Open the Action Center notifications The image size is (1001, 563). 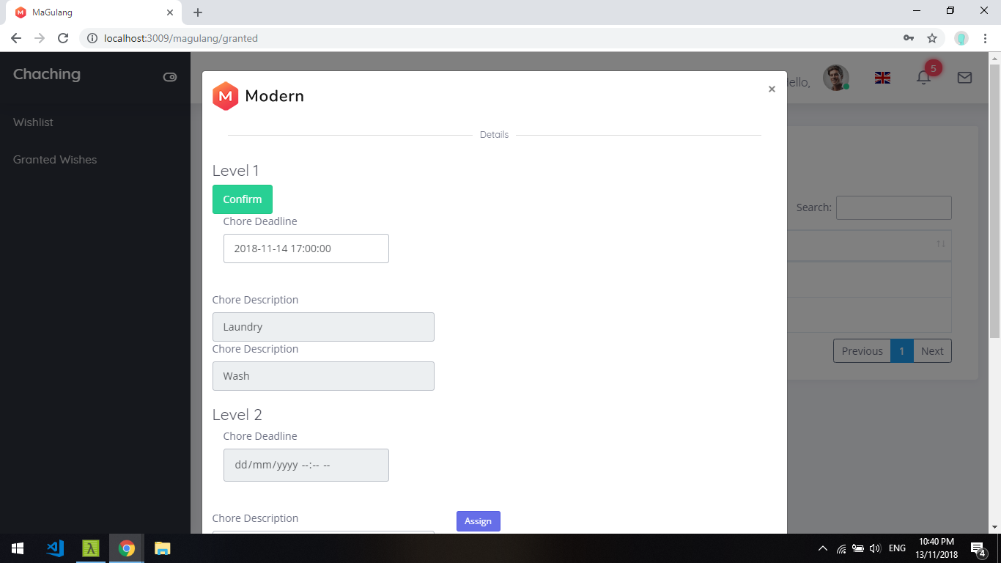978,548
